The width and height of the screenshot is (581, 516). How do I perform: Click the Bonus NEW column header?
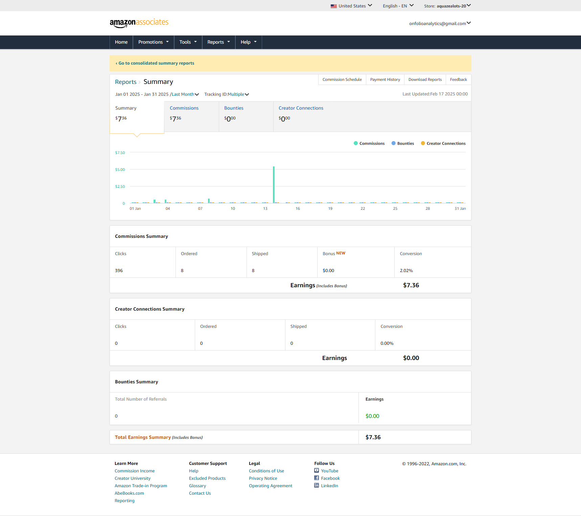[334, 253]
